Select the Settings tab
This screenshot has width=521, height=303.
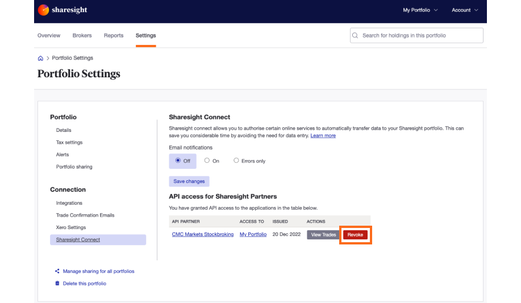coord(145,35)
